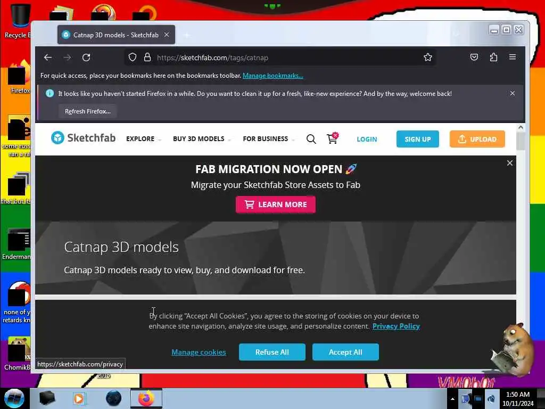This screenshot has height=409, width=545.
Task: Open a new tab with the plus button
Action: point(187,35)
